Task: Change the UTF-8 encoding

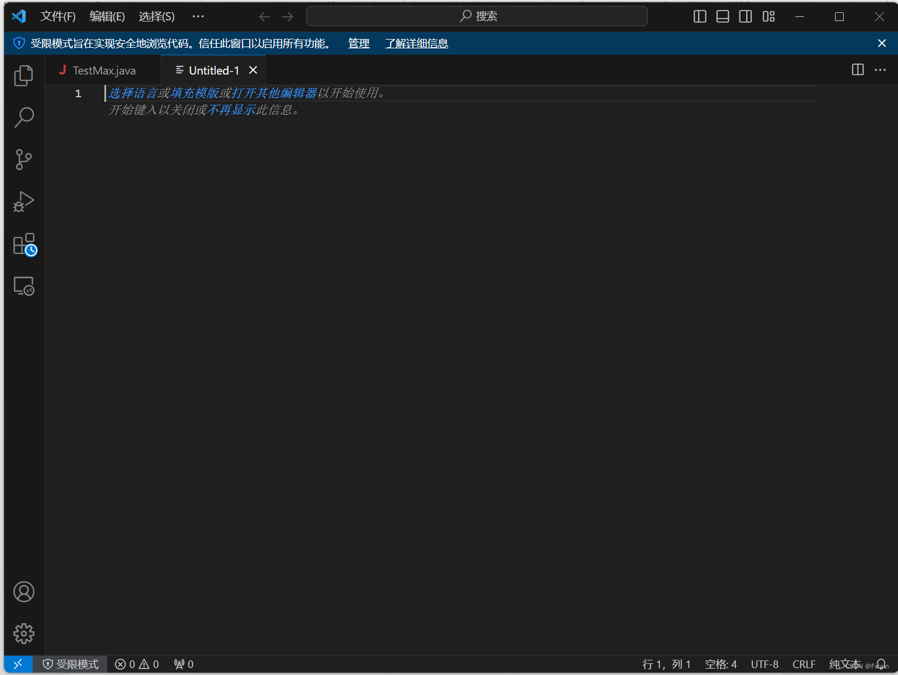Action: (764, 664)
